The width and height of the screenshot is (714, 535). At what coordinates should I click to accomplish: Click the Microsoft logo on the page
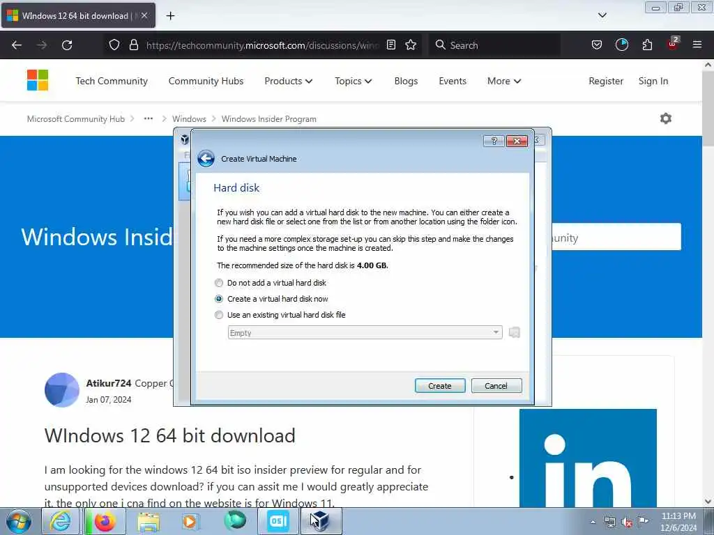[x=38, y=81]
